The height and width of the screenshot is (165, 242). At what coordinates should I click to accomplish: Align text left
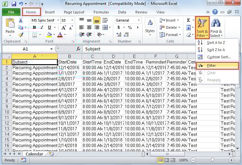point(82,27)
